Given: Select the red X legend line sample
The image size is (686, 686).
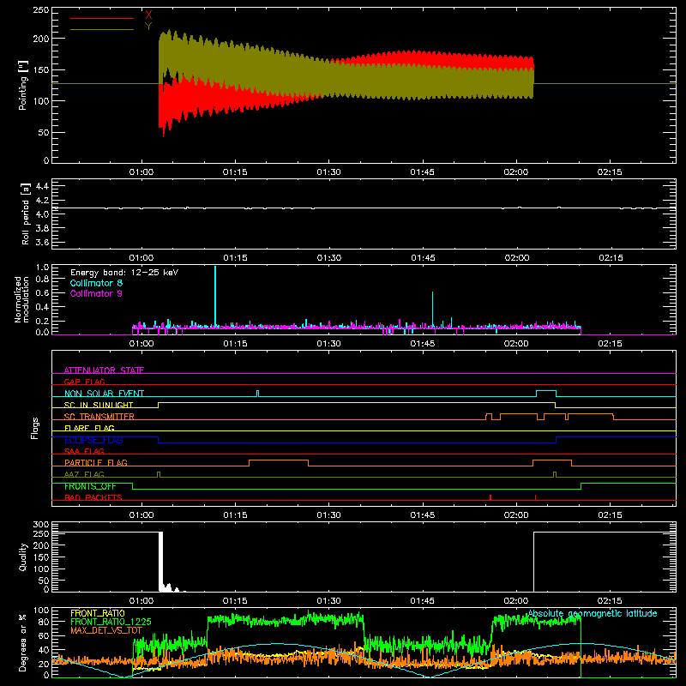Looking at the screenshot, I should [x=102, y=18].
